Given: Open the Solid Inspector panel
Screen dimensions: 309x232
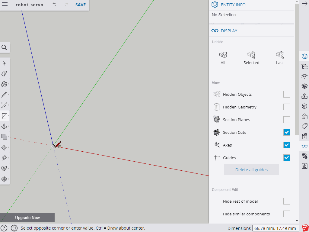Looking at the screenshot, I should click(304, 166).
